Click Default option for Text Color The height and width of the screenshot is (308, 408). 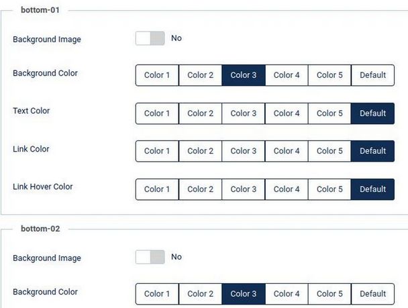372,113
